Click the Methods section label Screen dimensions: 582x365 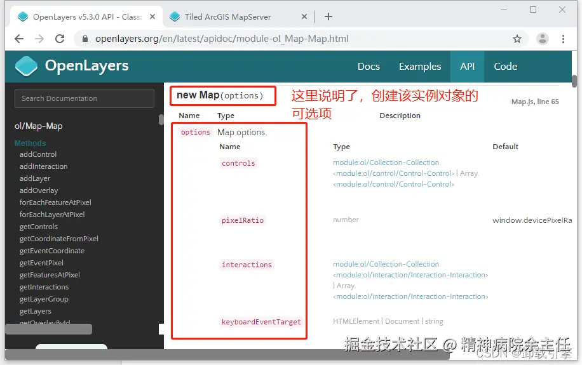pyautogui.click(x=30, y=143)
